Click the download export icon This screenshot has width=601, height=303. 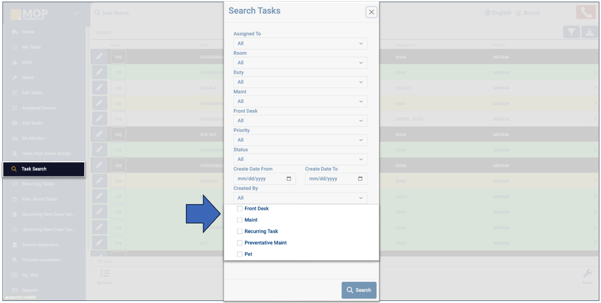point(590,32)
